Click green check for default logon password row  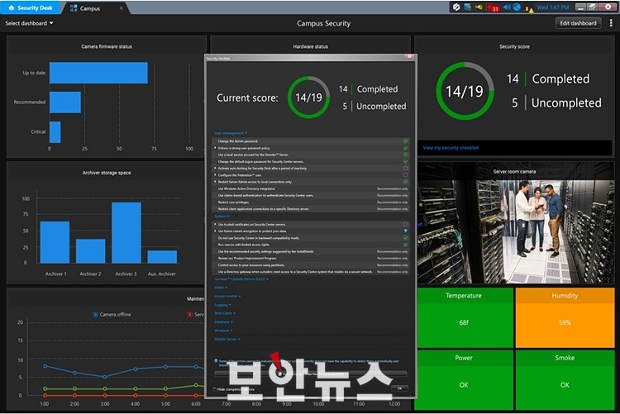pyautogui.click(x=405, y=161)
